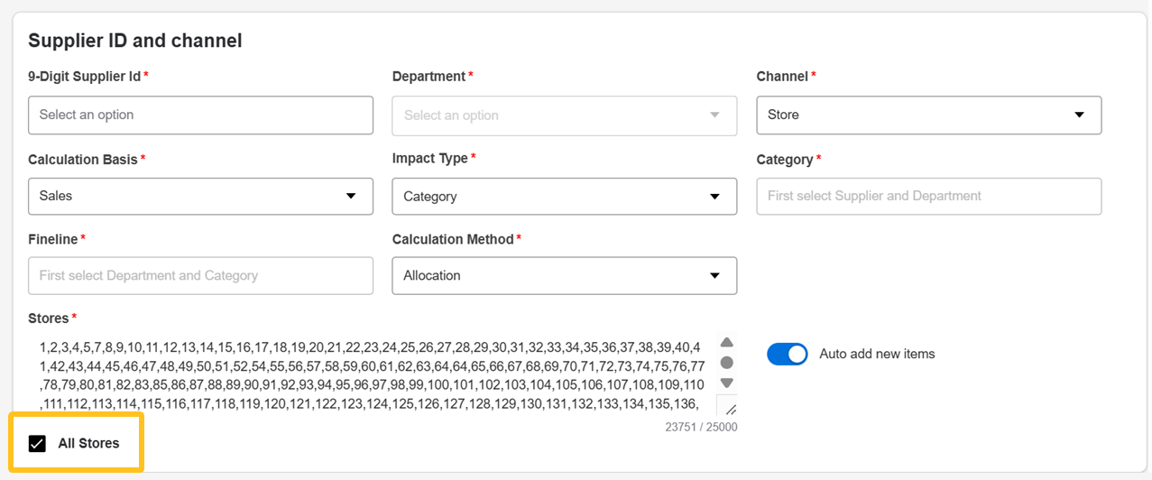Click the greyed Department dropdown caret
The height and width of the screenshot is (480, 1152).
coord(714,115)
